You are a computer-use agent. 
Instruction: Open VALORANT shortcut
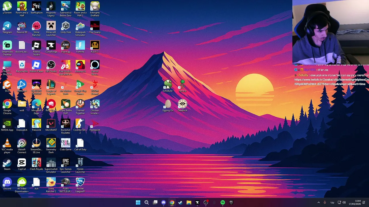coord(51,125)
